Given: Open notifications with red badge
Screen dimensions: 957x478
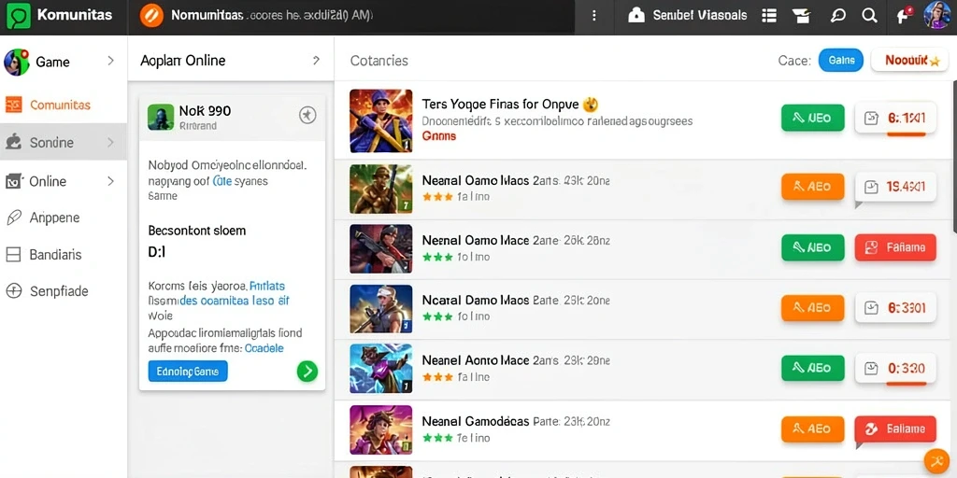Looking at the screenshot, I should [x=904, y=15].
